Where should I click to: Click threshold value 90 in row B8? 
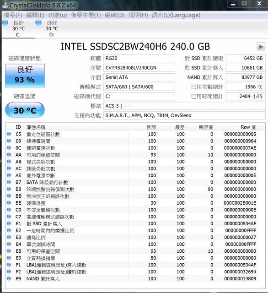(x=210, y=189)
